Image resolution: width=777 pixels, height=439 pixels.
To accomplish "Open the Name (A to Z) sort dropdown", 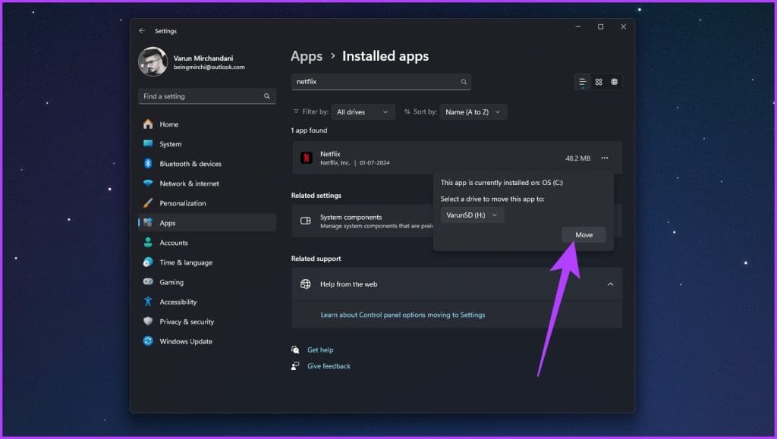I will [473, 111].
